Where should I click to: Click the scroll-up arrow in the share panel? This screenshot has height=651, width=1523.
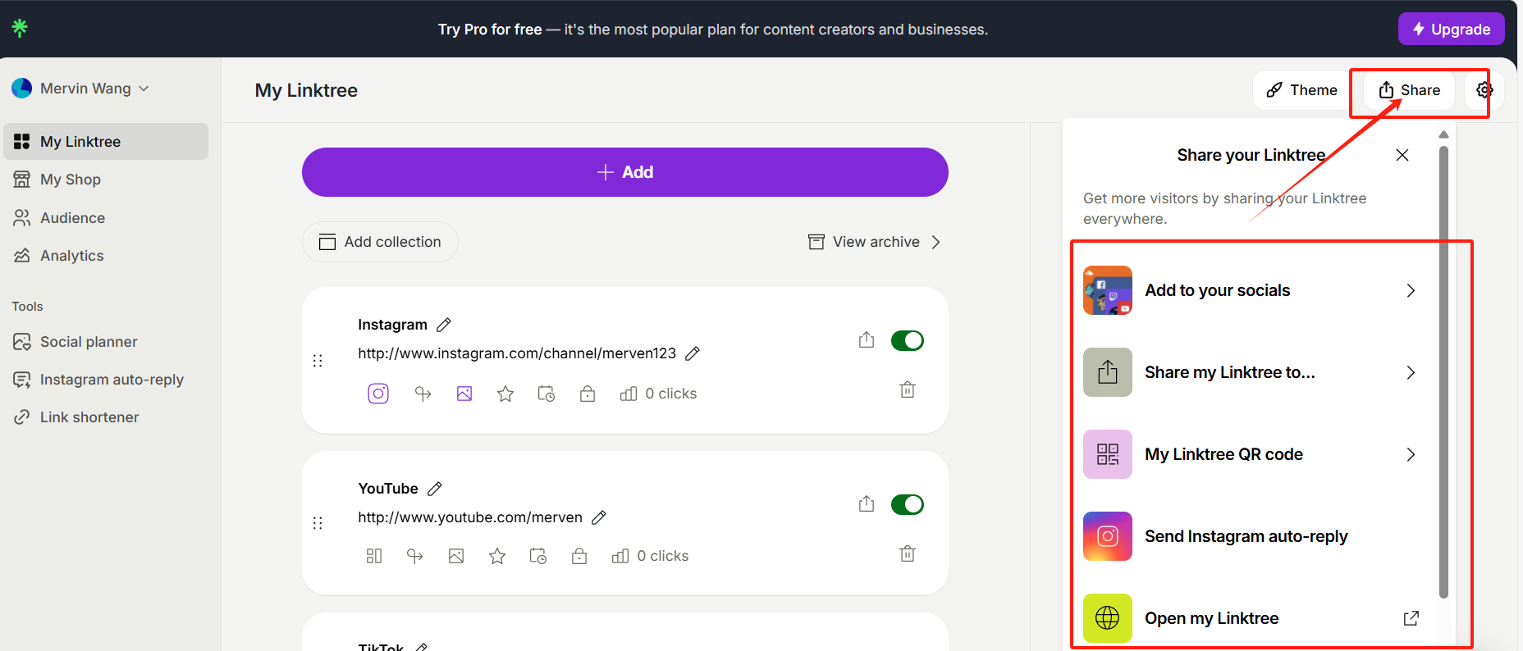click(1443, 134)
